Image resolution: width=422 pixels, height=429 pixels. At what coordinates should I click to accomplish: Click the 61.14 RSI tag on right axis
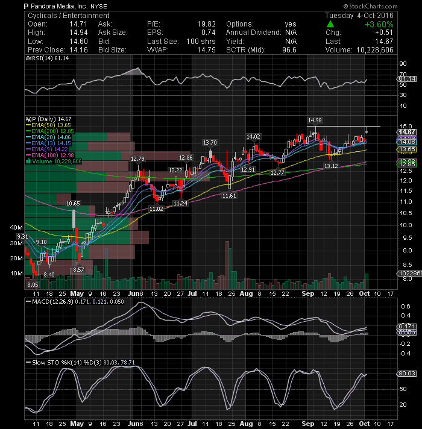(x=407, y=79)
